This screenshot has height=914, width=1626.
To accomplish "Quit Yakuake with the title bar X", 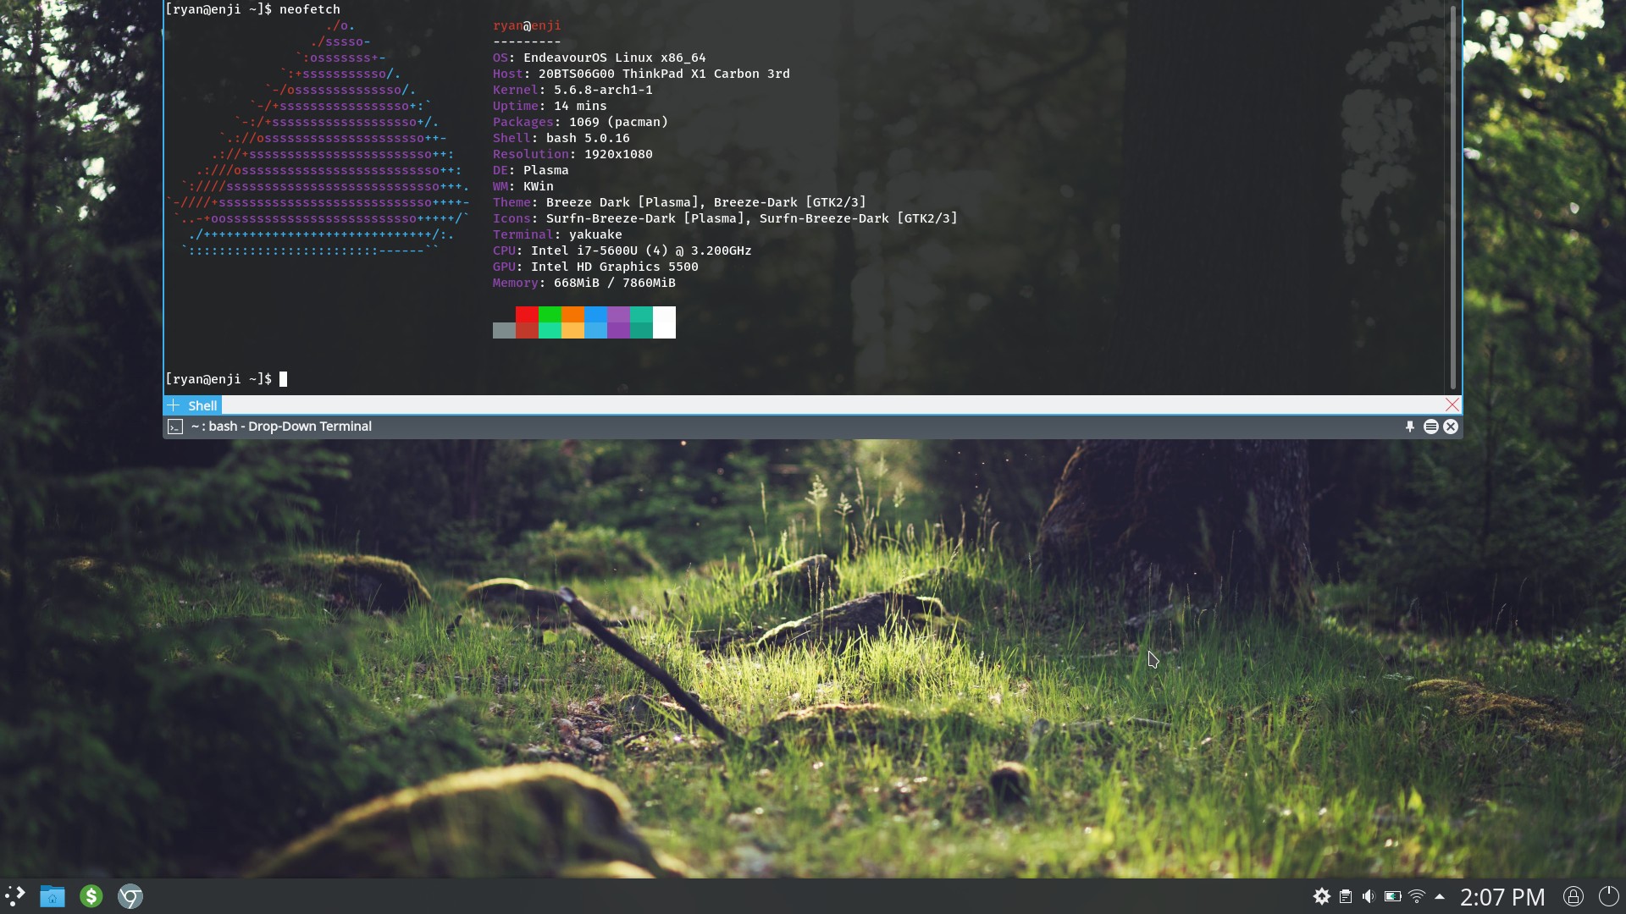I will pos(1451,427).
